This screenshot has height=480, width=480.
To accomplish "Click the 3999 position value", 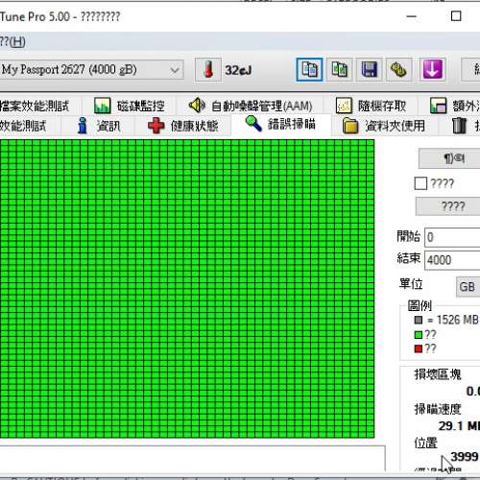I will pos(464,457).
